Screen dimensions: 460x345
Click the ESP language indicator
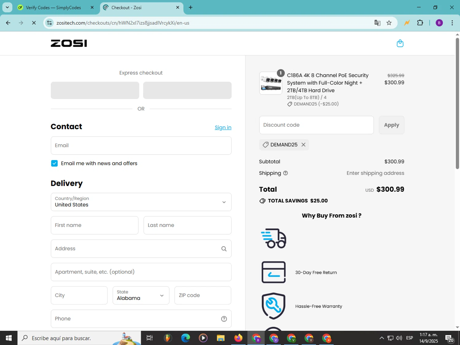coord(409,338)
